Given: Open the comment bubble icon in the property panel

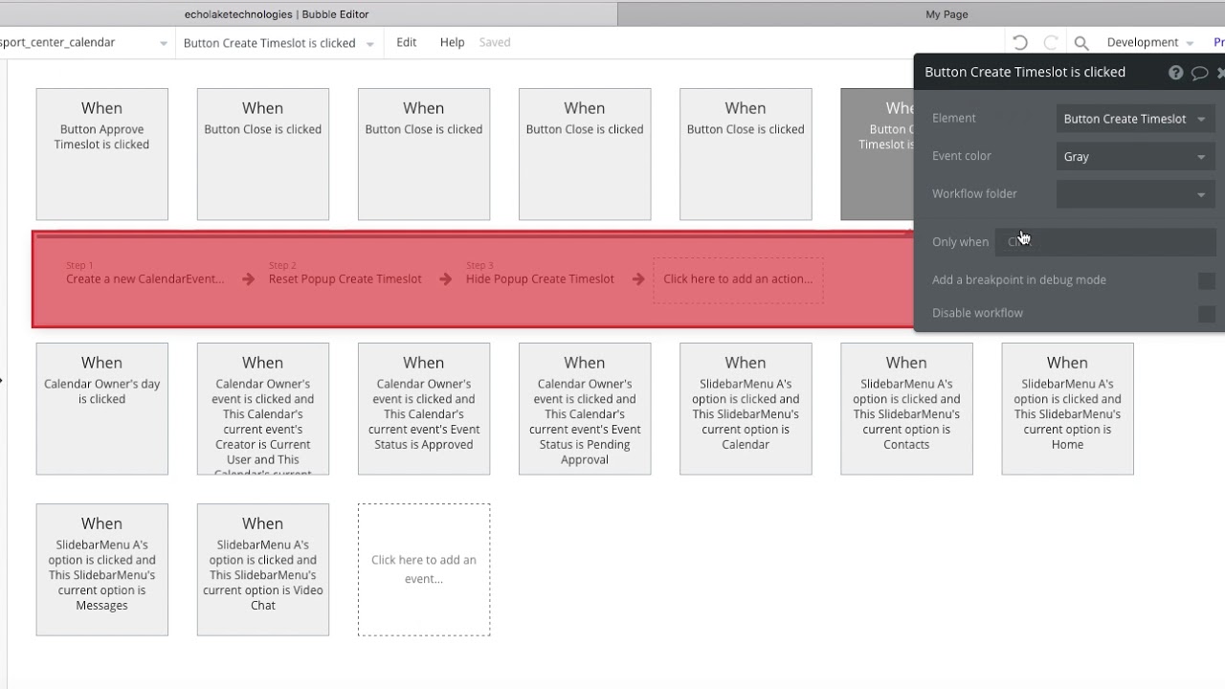Looking at the screenshot, I should click(1199, 73).
